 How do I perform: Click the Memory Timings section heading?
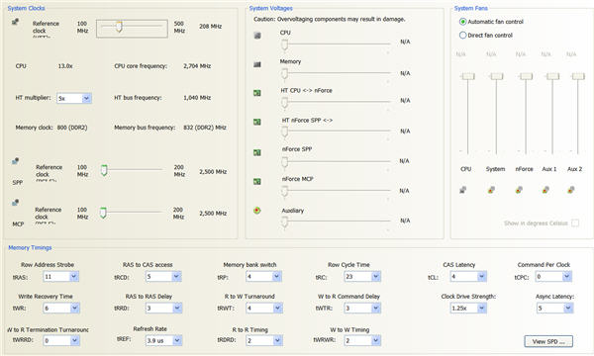(x=30, y=247)
